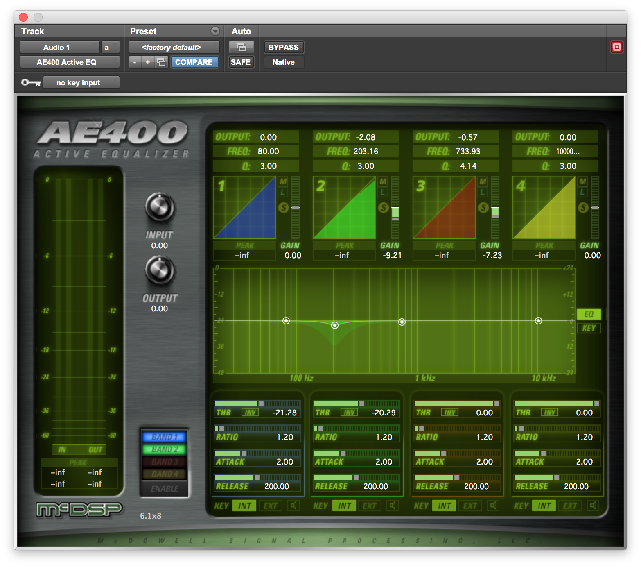Switch graph display to EQ view

coord(589,314)
